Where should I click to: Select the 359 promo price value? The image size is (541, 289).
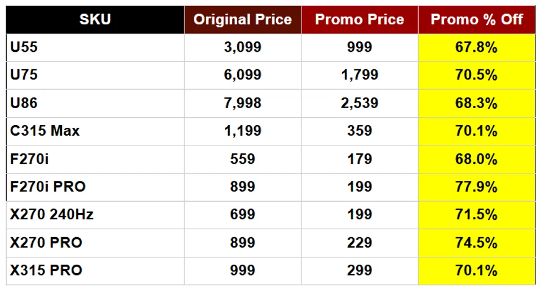pyautogui.click(x=360, y=131)
